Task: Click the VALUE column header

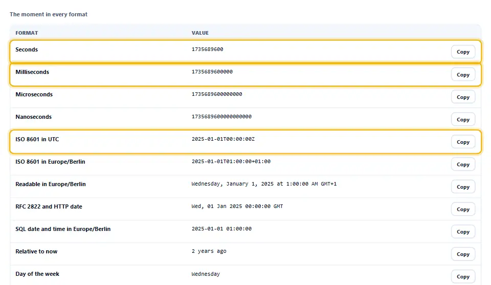Action: (200, 33)
